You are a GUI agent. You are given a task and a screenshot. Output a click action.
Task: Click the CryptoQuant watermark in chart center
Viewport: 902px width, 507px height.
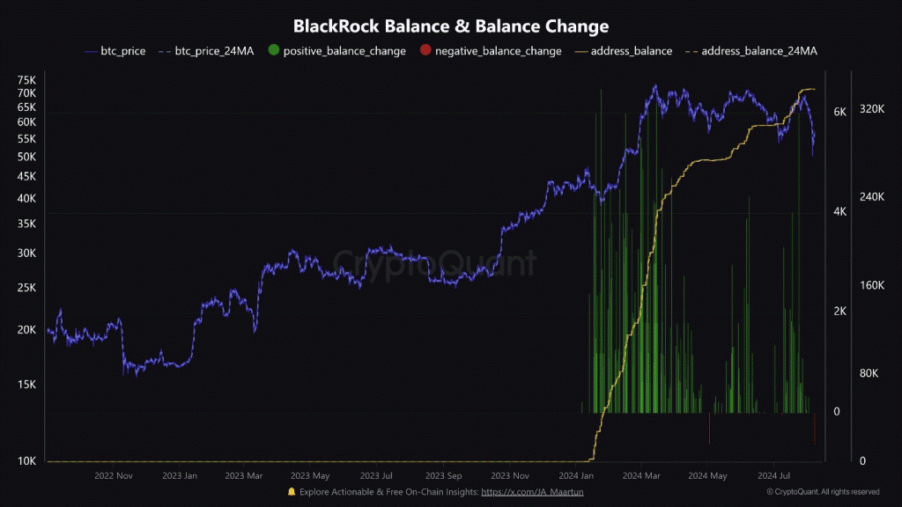pos(433,261)
